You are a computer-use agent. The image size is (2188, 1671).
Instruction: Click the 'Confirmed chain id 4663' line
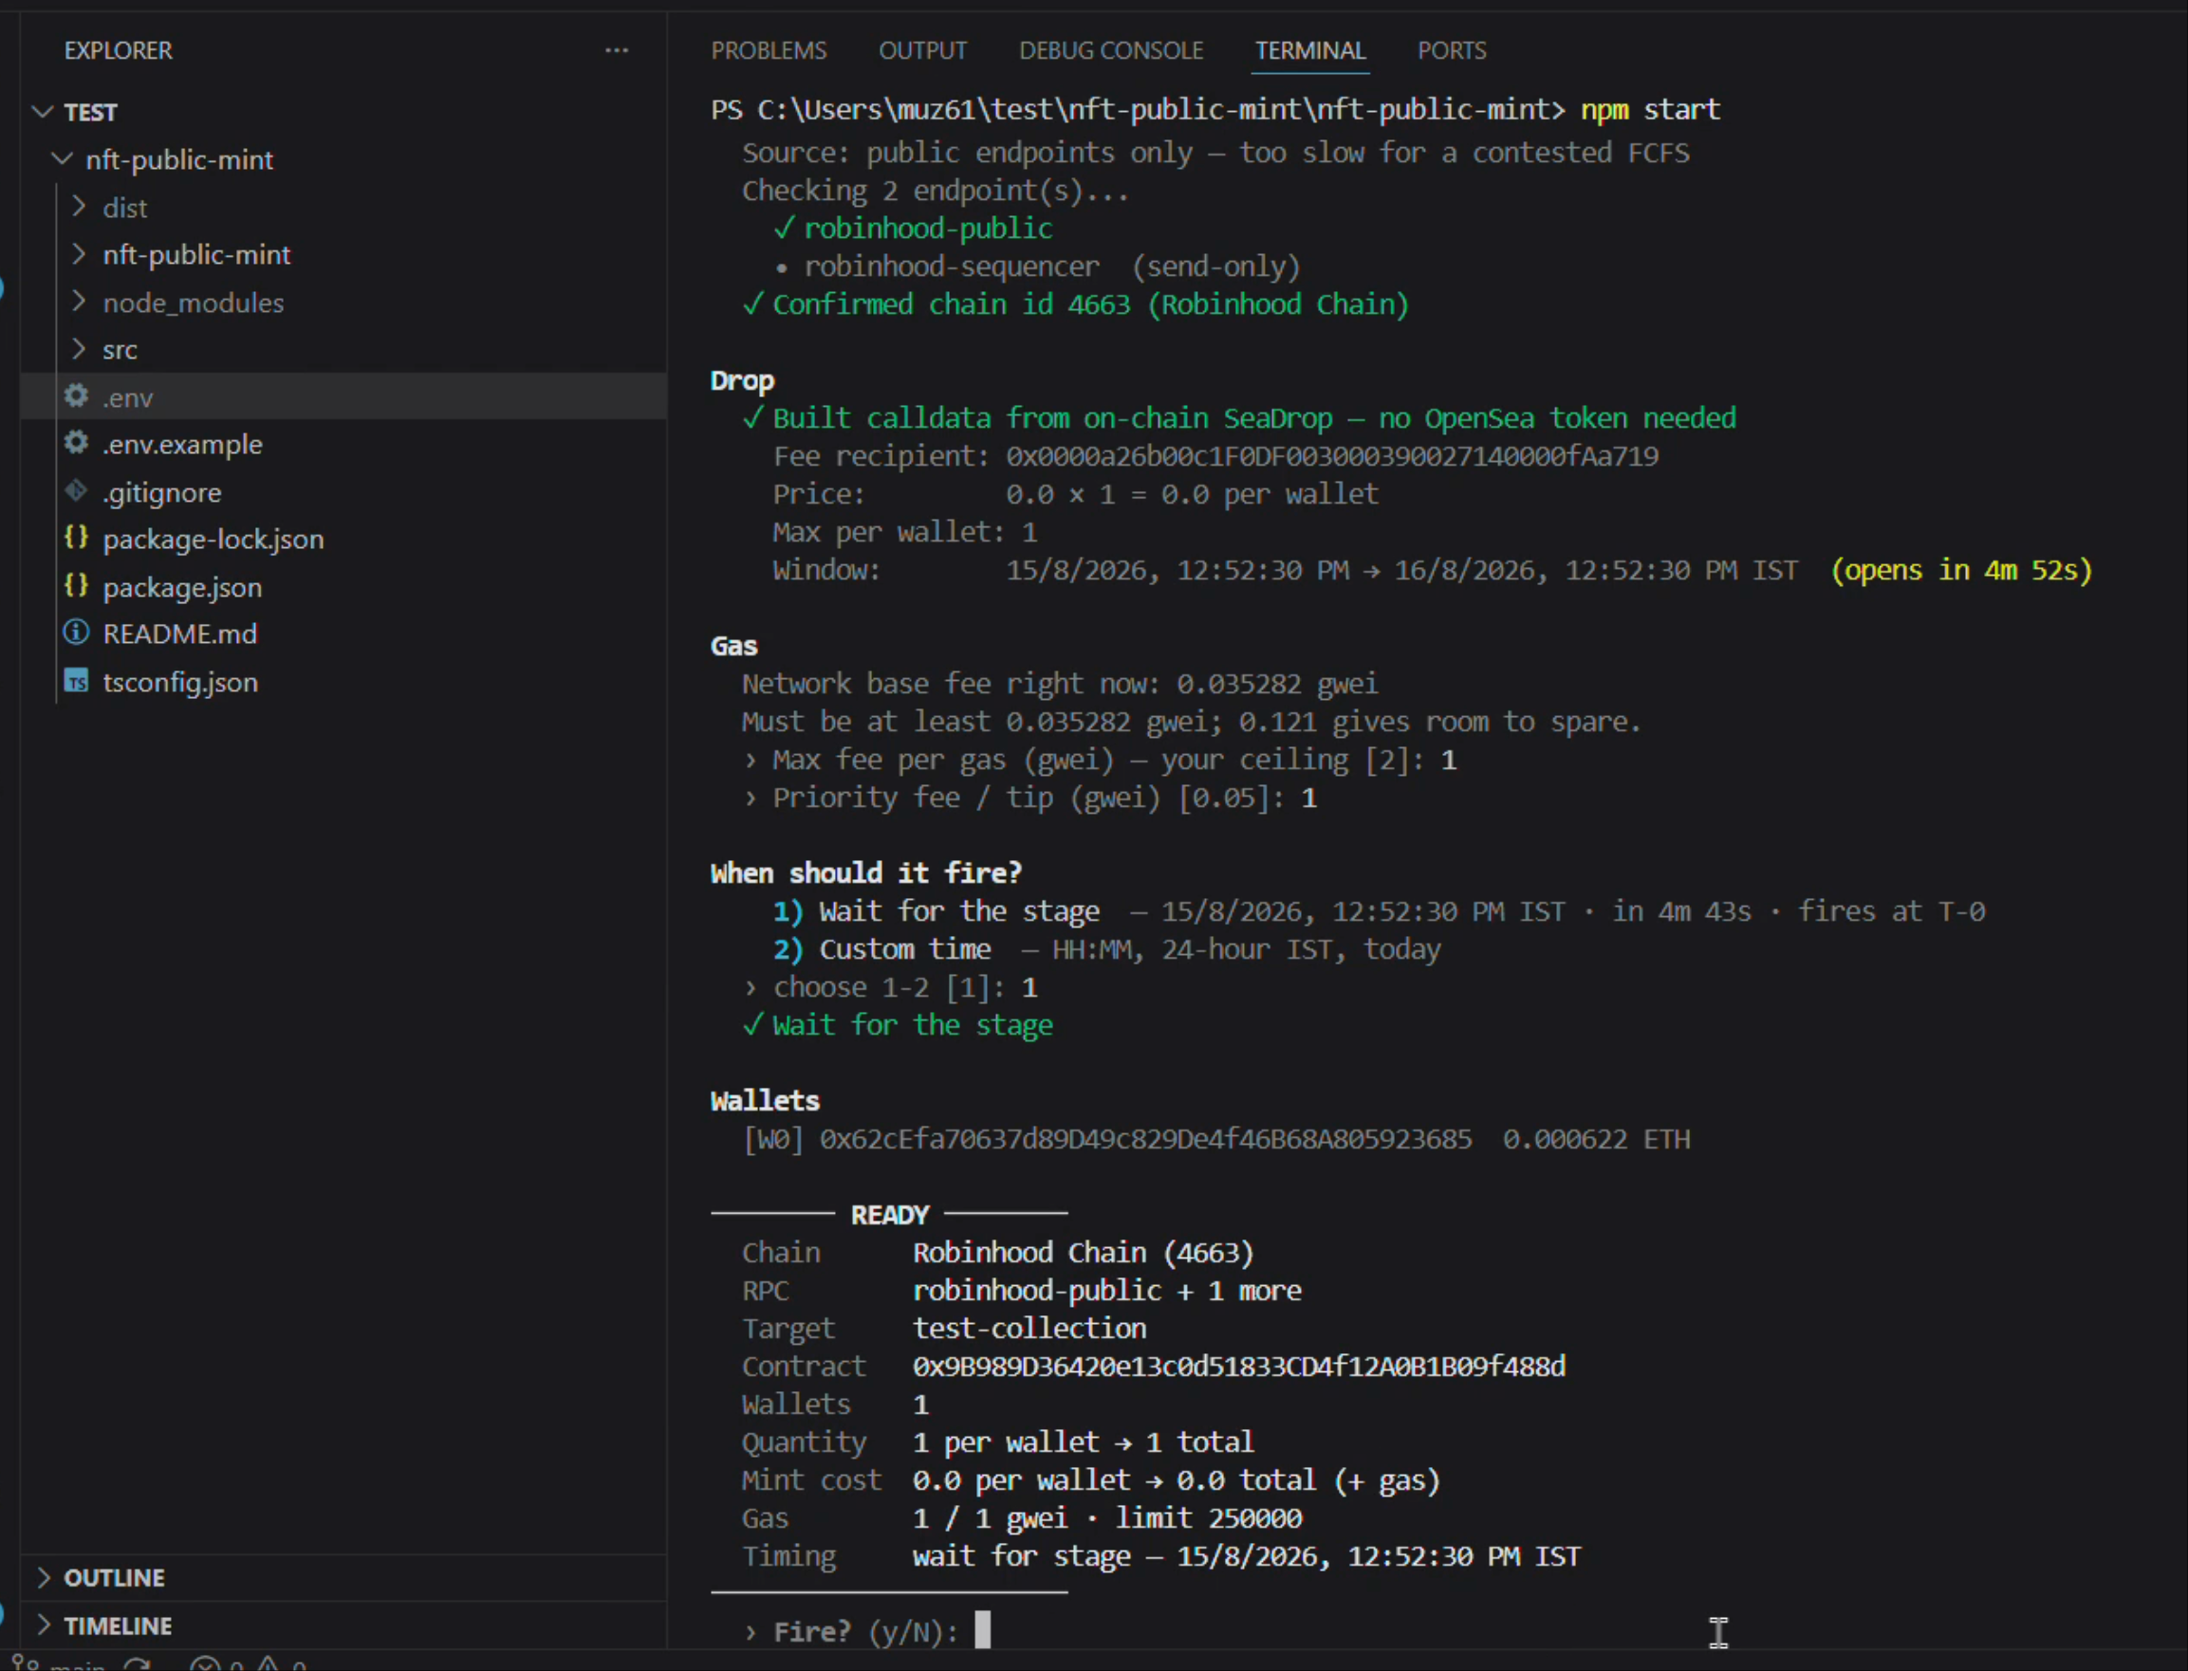pyautogui.click(x=1076, y=304)
